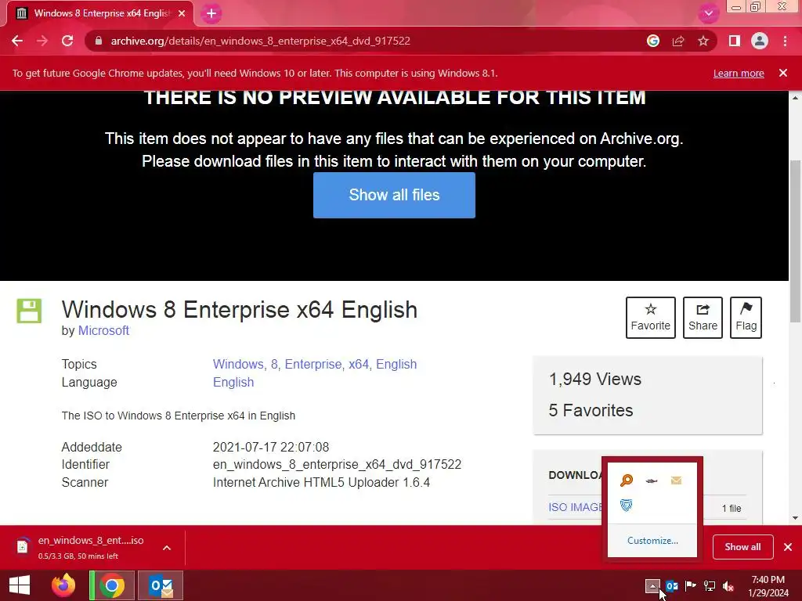Screen dimensions: 802x601
Task: Open the Chrome side panel
Action: coord(735,41)
